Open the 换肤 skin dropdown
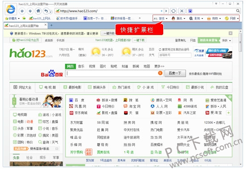This screenshot has height=169, width=248. [226, 40]
